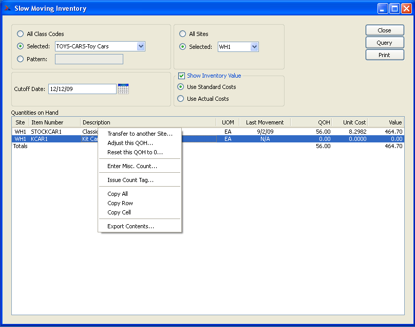Screen dimensions: 415x327
Task: Select the All Class Codes option
Action: point(21,34)
